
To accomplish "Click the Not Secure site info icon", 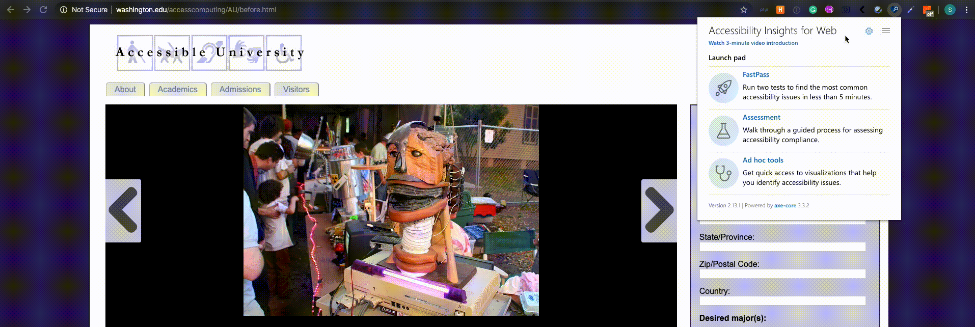I will point(64,10).
